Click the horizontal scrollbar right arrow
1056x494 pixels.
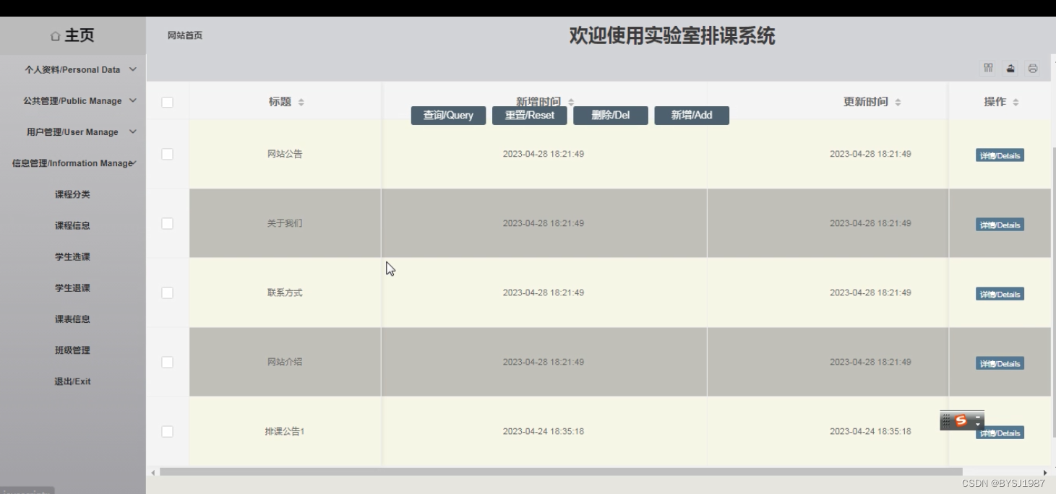(1045, 472)
